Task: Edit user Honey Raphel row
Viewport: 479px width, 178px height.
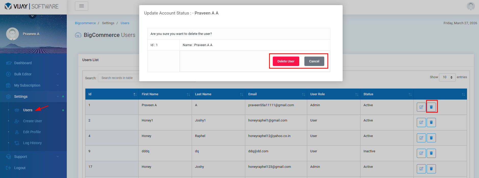Action: (x=421, y=138)
